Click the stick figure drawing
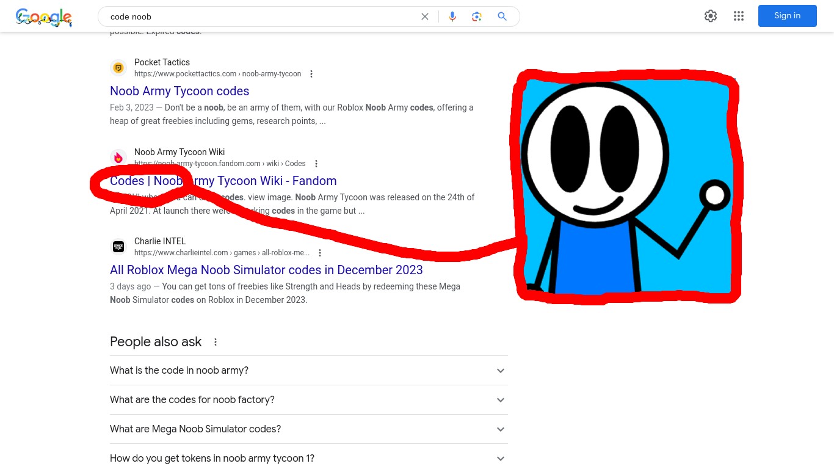Image resolution: width=834 pixels, height=469 pixels. (626, 186)
